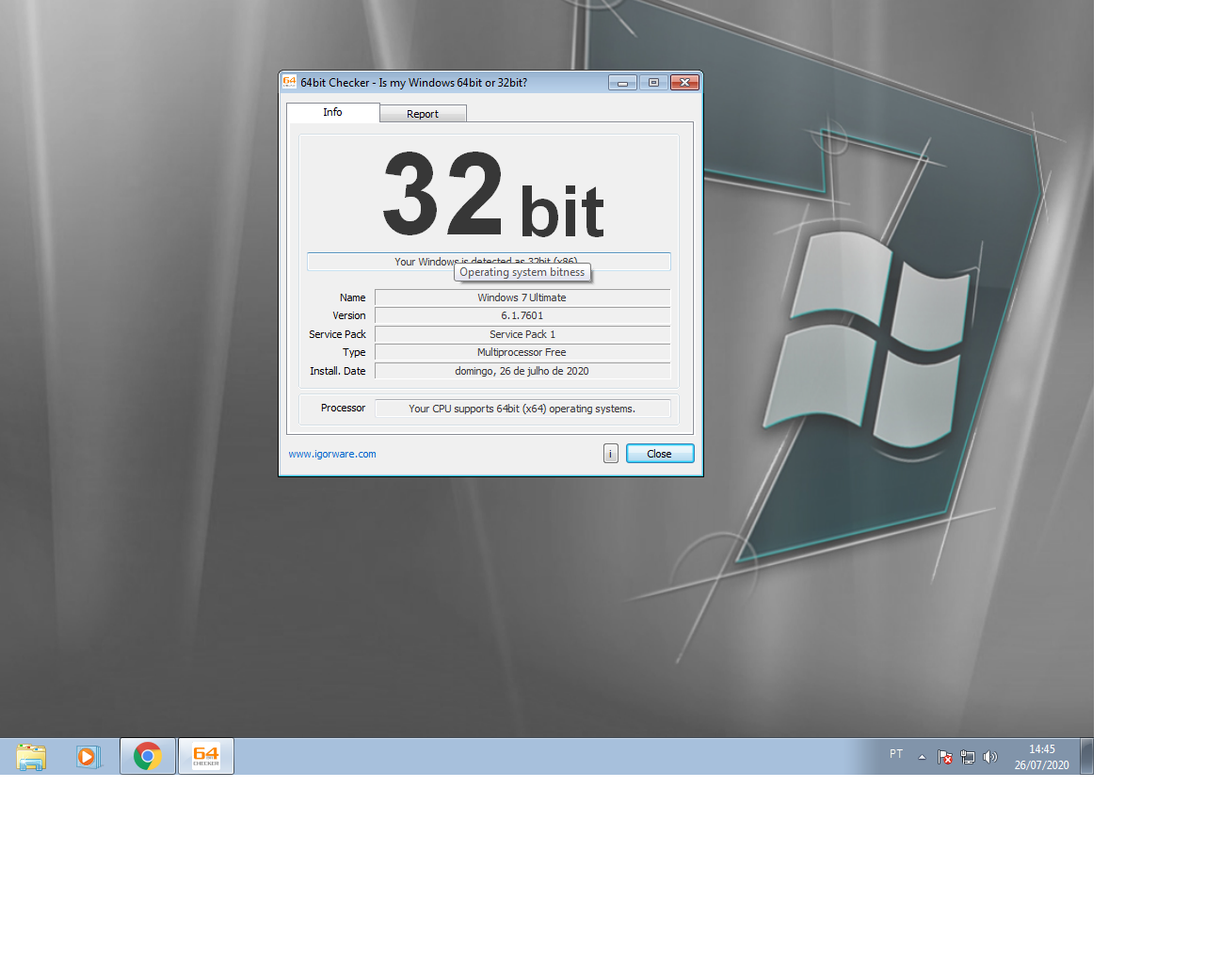Screen dimensions: 1205x964
Task: Open the Action Center flag icon
Action: tap(945, 757)
